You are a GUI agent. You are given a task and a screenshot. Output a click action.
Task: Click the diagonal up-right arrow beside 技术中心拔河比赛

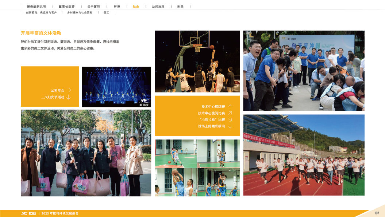coord(230,113)
